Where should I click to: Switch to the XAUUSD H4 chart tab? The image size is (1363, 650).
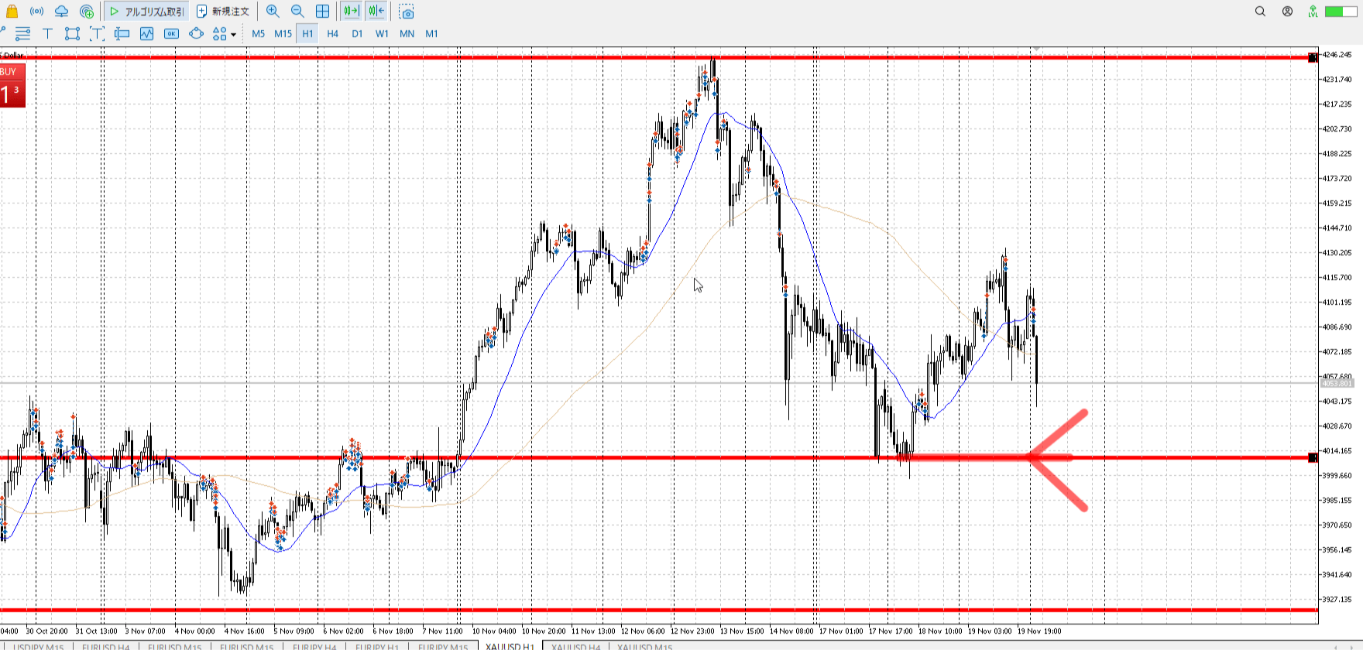click(x=575, y=646)
